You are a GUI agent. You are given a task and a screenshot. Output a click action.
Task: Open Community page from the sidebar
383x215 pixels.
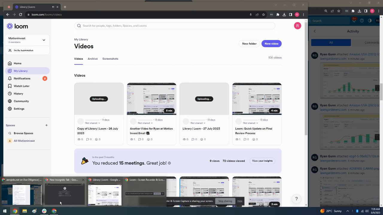pyautogui.click(x=21, y=101)
